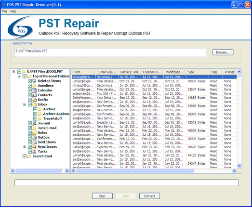Collapse the Top of Personal Folders node
This screenshot has width=252, height=207.
pyautogui.click(x=19, y=76)
